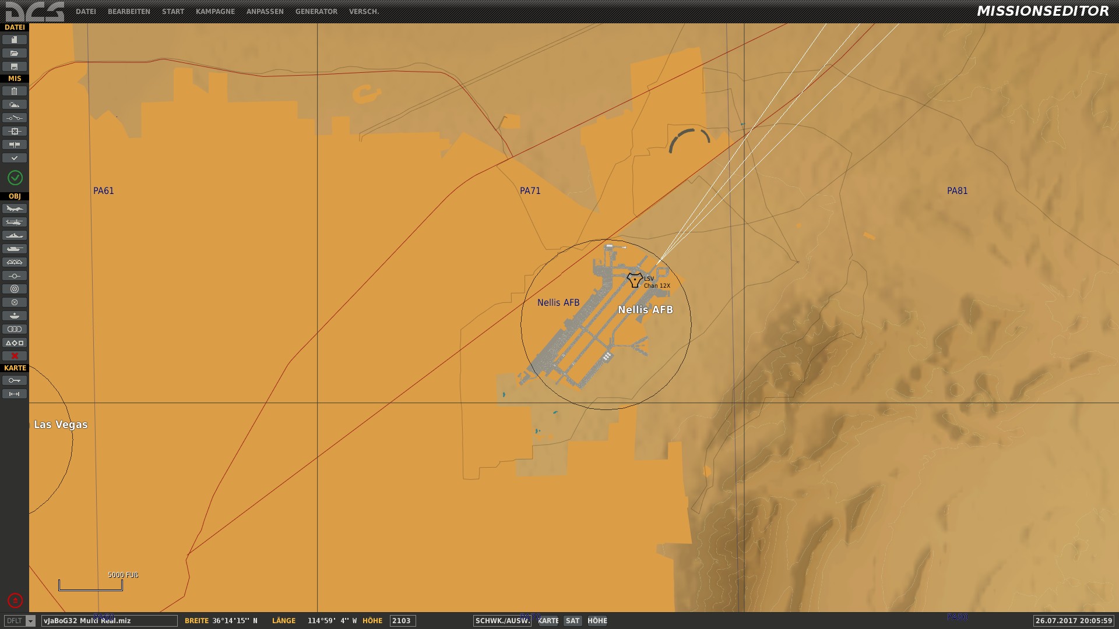Screen dimensions: 1119x629
Task: Select the helicopter group placement tool
Action: tap(15, 222)
